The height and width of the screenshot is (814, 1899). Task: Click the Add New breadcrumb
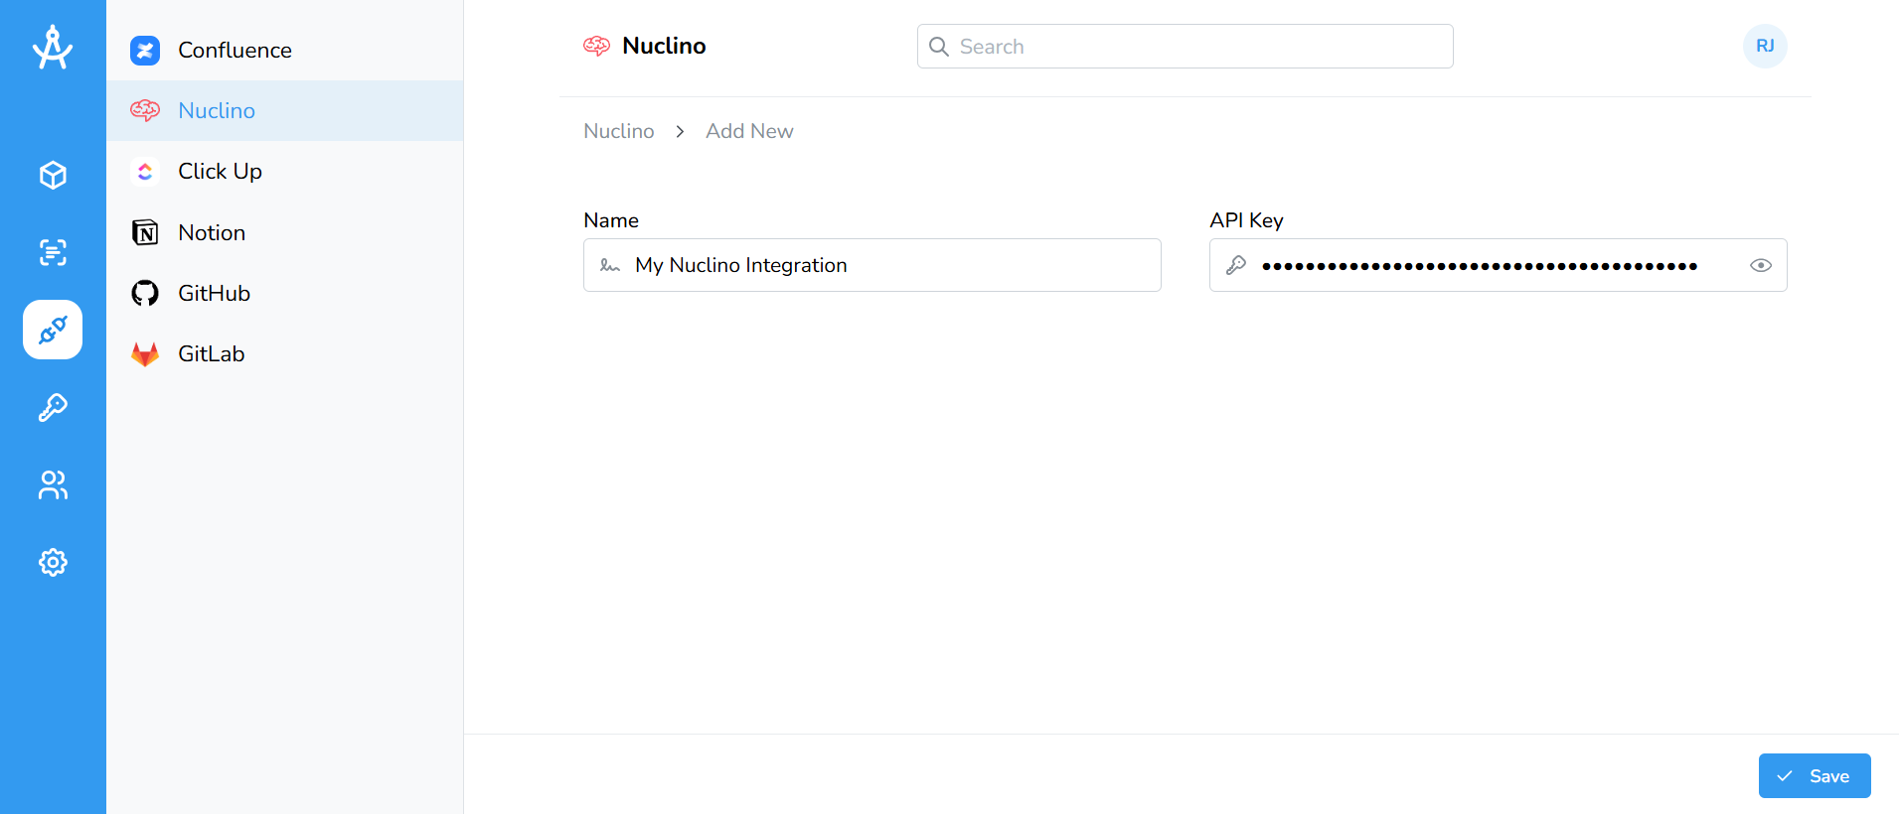coord(749,131)
